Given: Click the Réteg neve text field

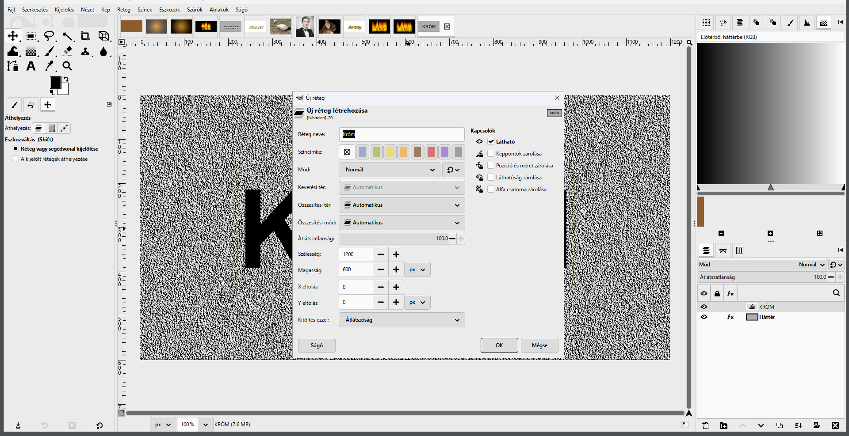Looking at the screenshot, I should pyautogui.click(x=402, y=134).
